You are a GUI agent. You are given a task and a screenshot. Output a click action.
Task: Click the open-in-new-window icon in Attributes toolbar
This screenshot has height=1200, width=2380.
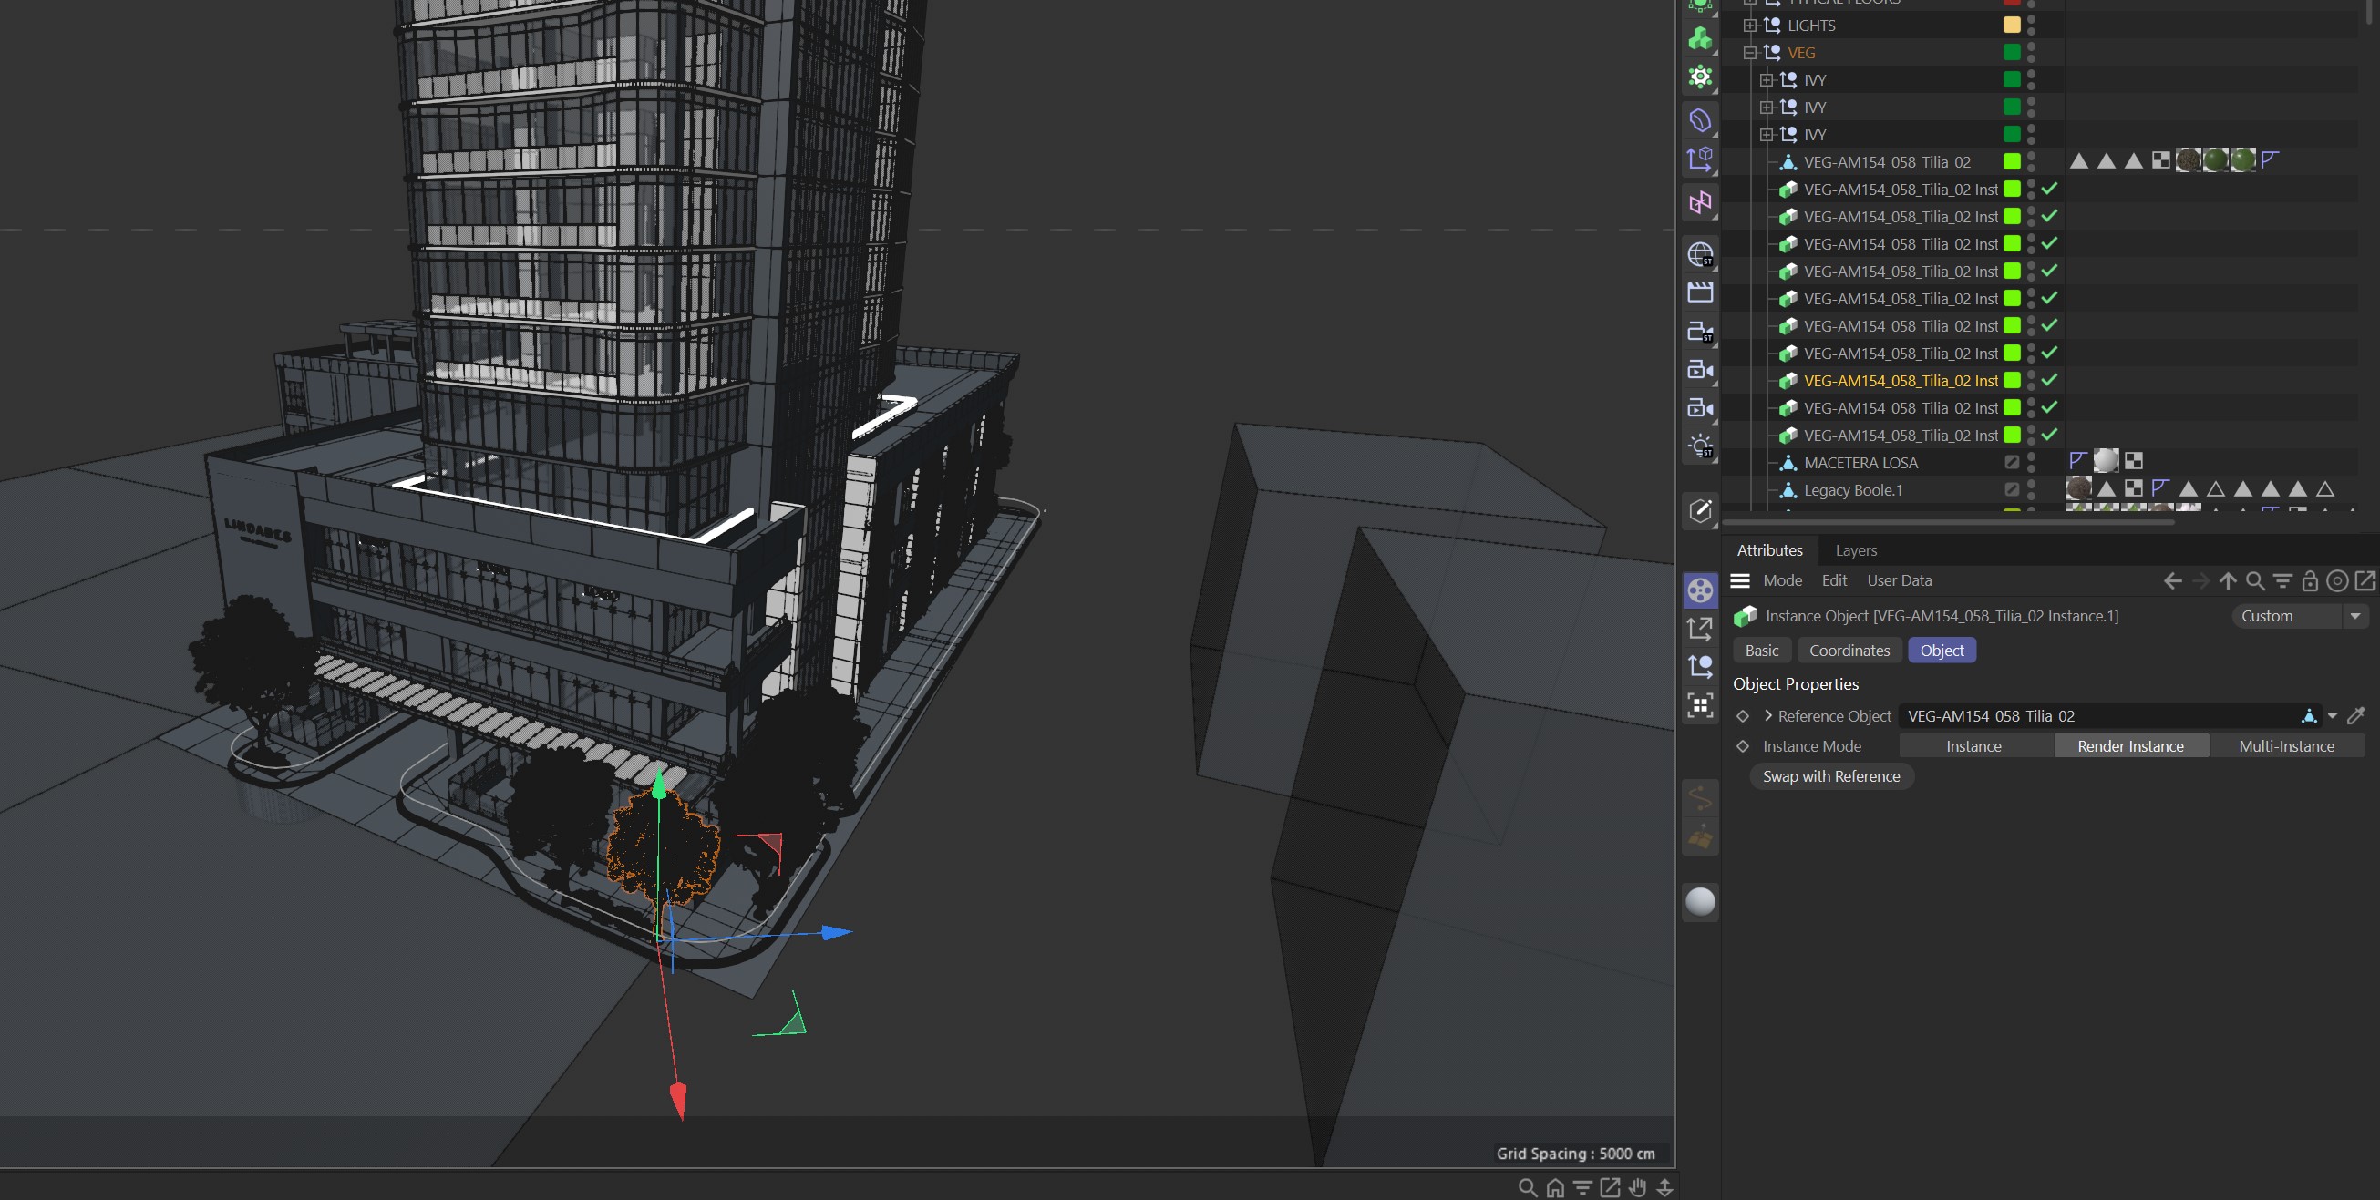[x=2365, y=581]
